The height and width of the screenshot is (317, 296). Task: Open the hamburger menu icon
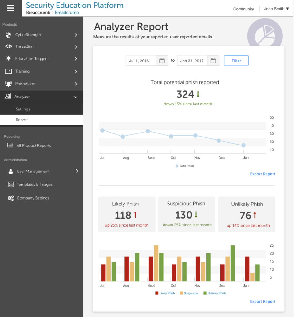click(x=11, y=8)
